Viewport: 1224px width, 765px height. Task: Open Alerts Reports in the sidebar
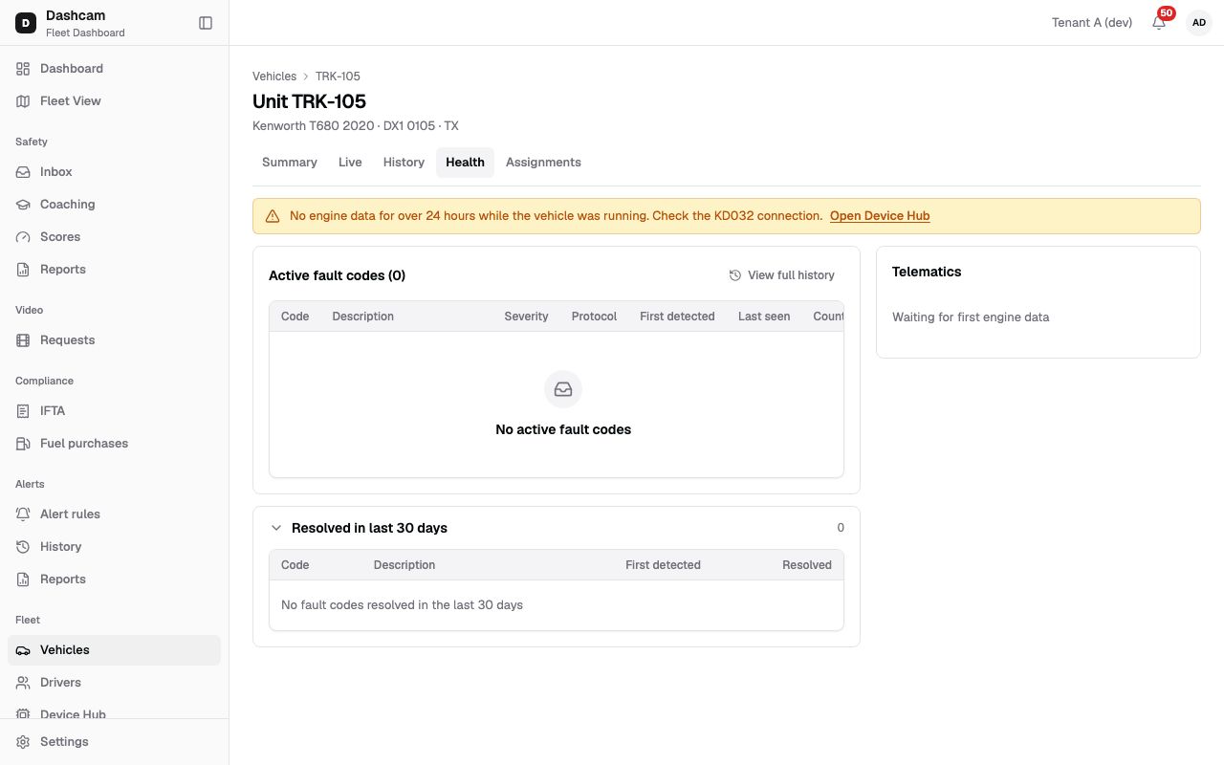coord(114,579)
